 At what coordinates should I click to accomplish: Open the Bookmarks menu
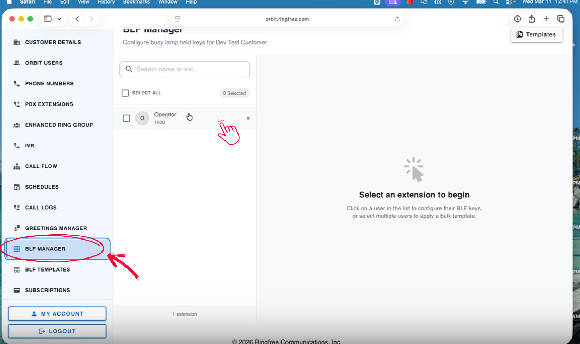click(x=136, y=2)
